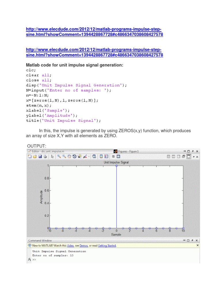The width and height of the screenshot is (221, 294).
Task: Click the Show Plot Tools icon
Action: 118,156
